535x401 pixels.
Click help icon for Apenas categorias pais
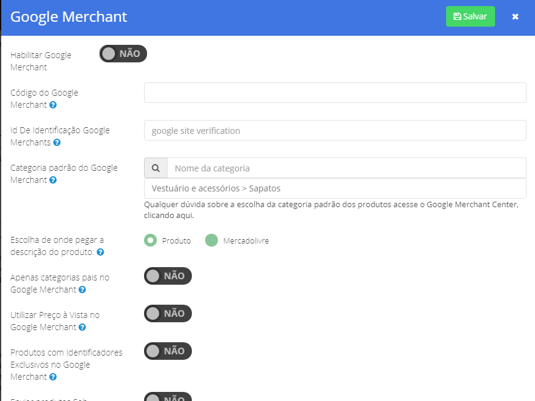click(x=82, y=290)
